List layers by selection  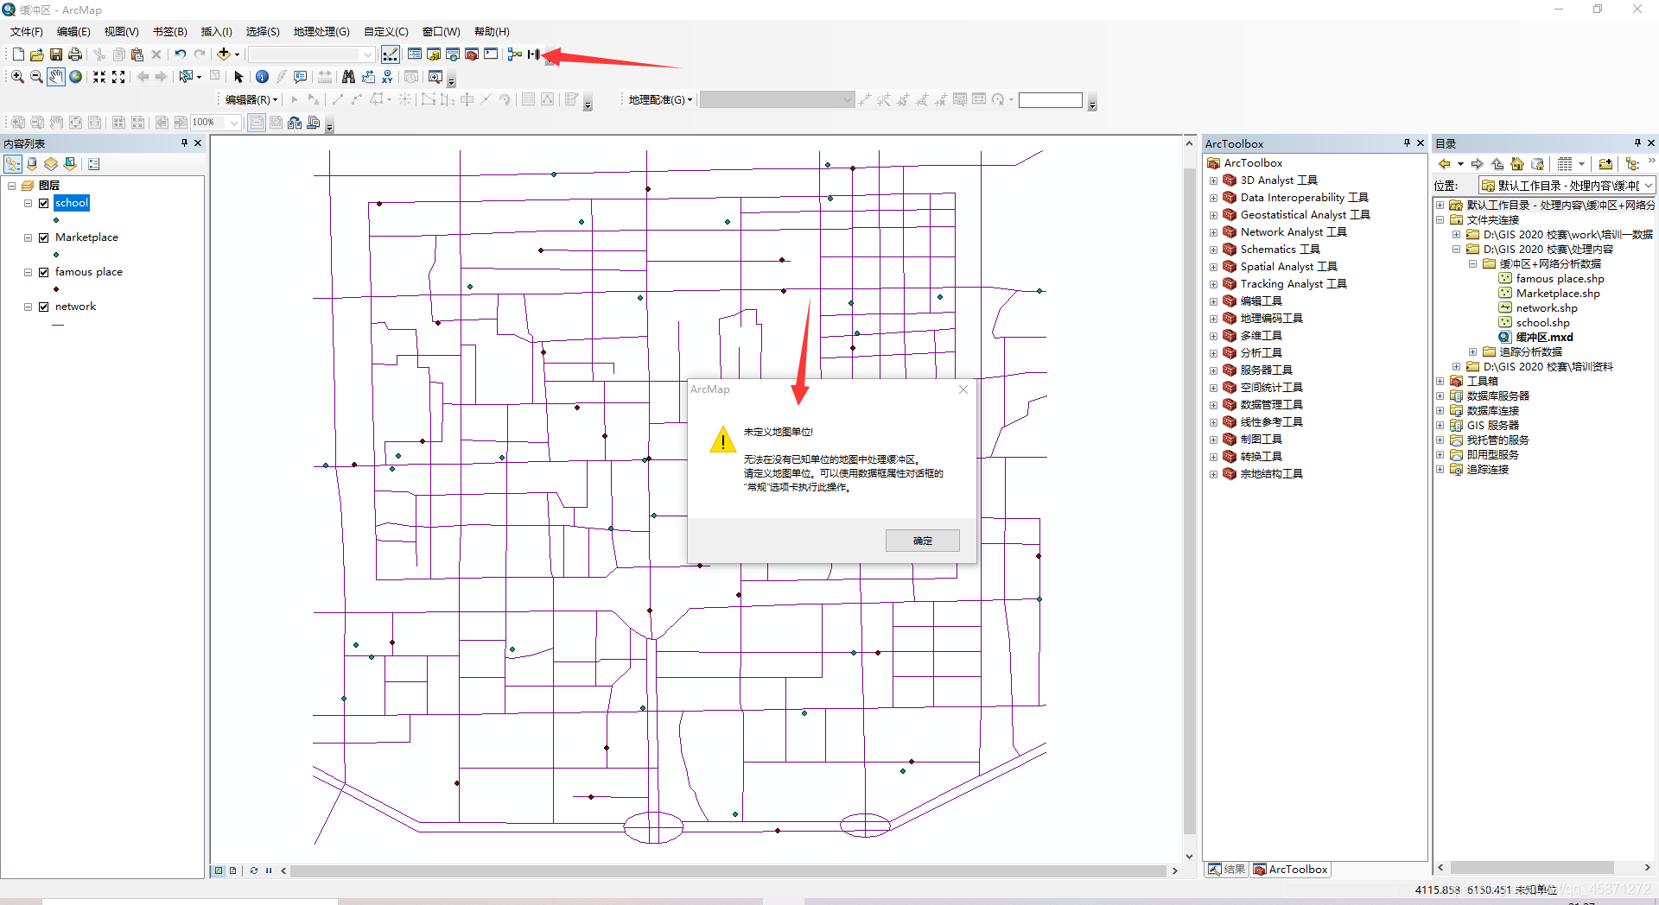(x=70, y=164)
